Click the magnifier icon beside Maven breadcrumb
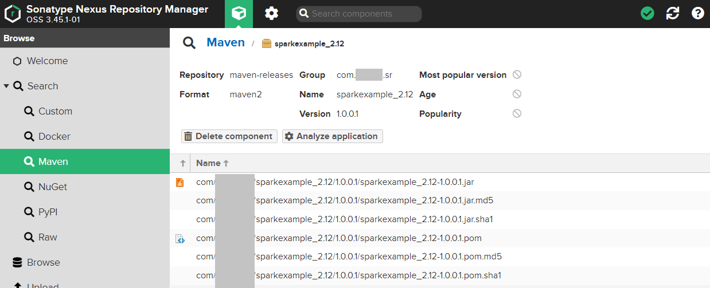The image size is (710, 288). 189,43
